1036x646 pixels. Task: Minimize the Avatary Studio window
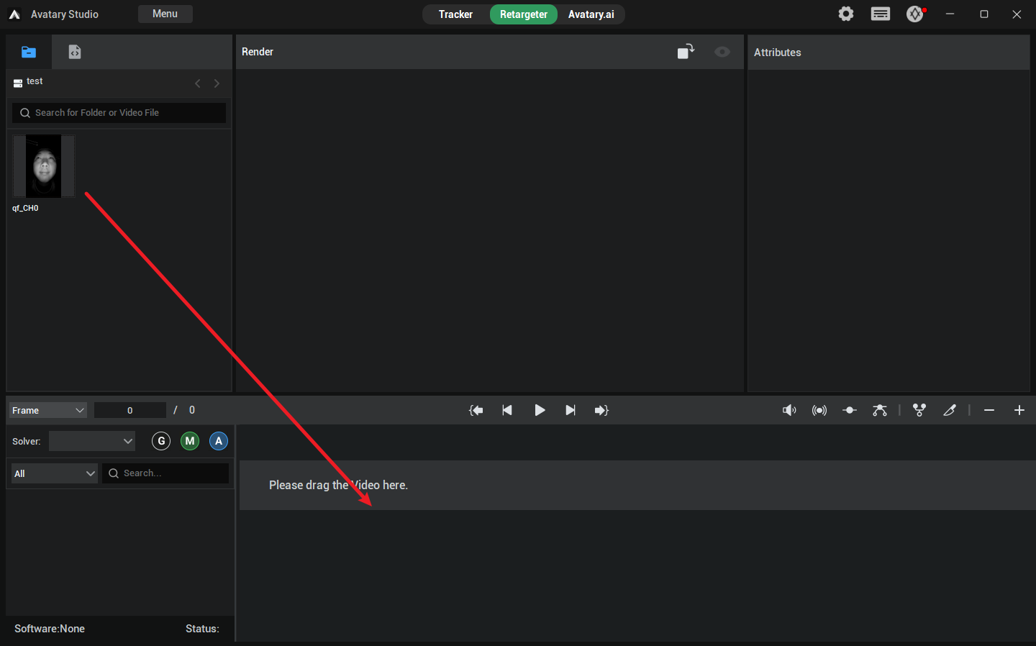pyautogui.click(x=950, y=14)
